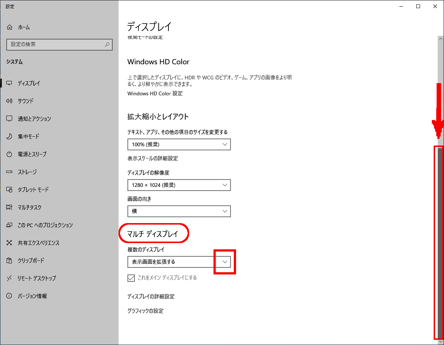This screenshot has height=345, width=444.
Task: Toggle 'これをメイン ディスプレイにする' checkbox
Action: (131, 278)
